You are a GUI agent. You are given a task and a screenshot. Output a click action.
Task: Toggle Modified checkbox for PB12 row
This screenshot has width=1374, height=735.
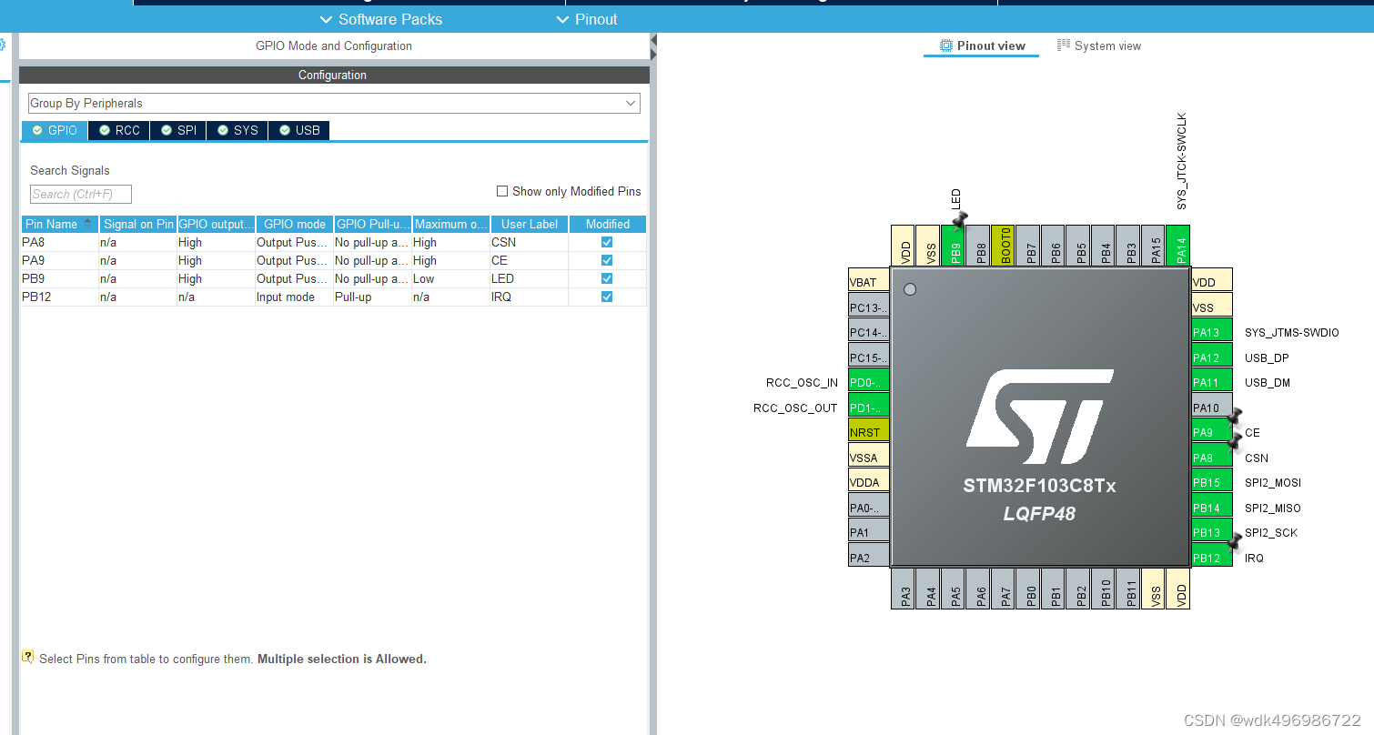607,297
